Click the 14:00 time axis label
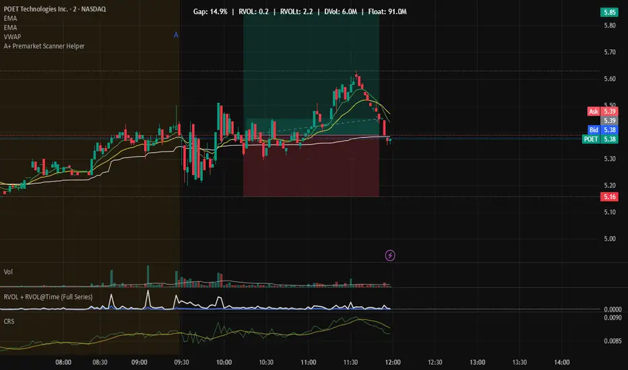Screen dimensions: 628x370 coord(561,363)
